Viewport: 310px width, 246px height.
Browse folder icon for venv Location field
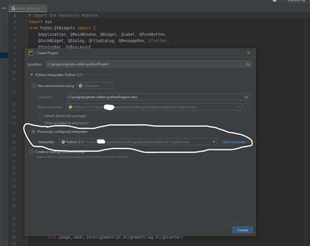(246, 97)
